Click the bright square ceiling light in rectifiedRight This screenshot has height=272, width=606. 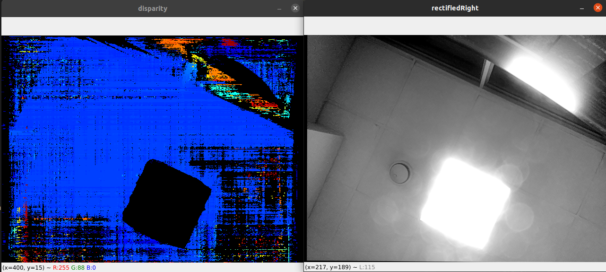(466, 203)
